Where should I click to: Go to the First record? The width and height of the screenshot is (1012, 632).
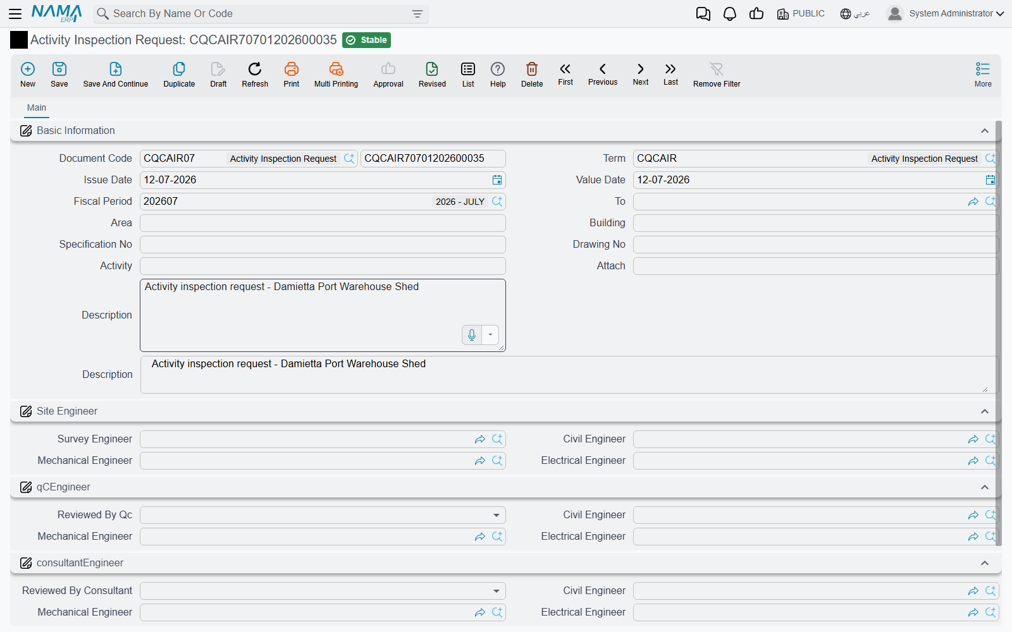point(565,74)
